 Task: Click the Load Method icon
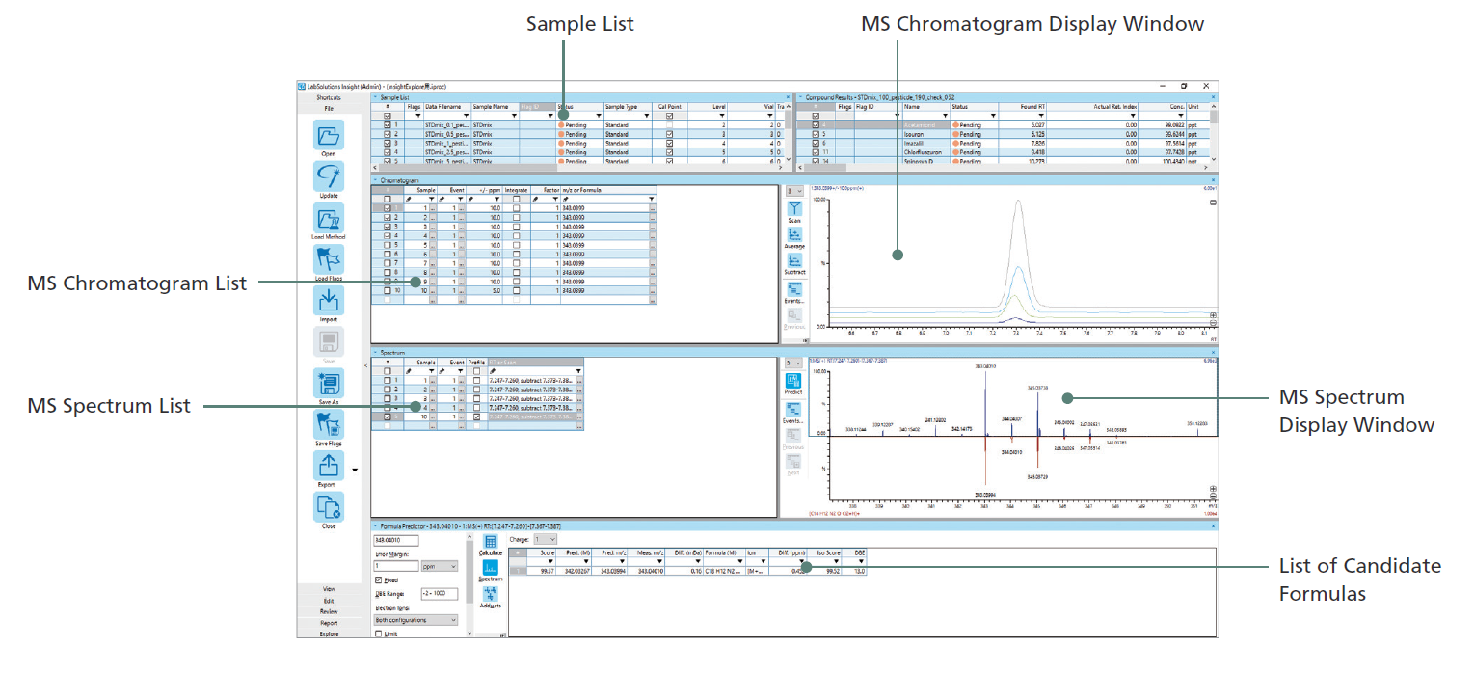(329, 219)
